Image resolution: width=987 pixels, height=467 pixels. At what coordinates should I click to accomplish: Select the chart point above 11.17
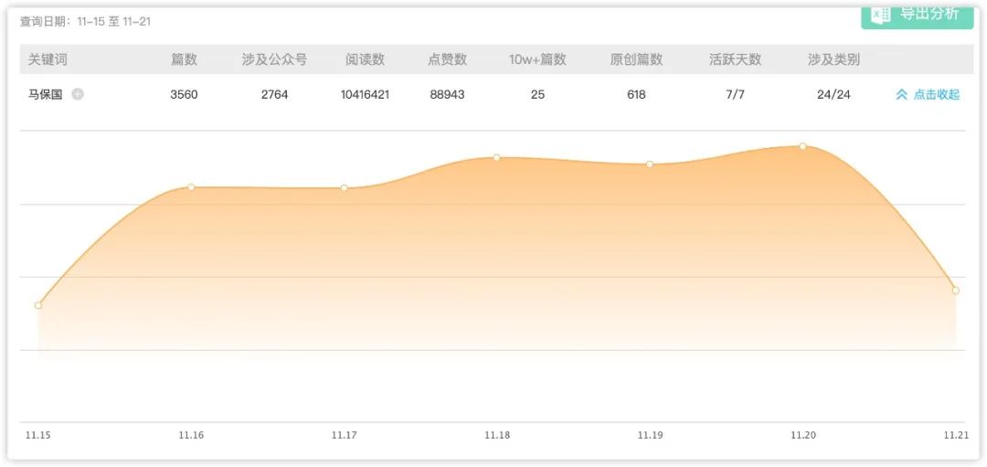click(x=345, y=188)
